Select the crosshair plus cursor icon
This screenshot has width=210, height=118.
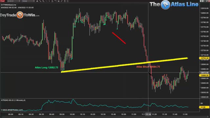tap(49, 1)
